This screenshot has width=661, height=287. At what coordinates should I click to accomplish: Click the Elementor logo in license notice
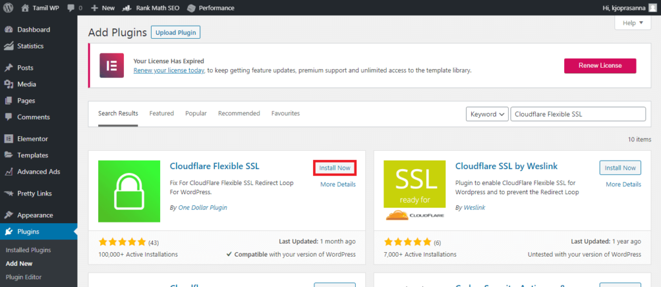tap(112, 65)
